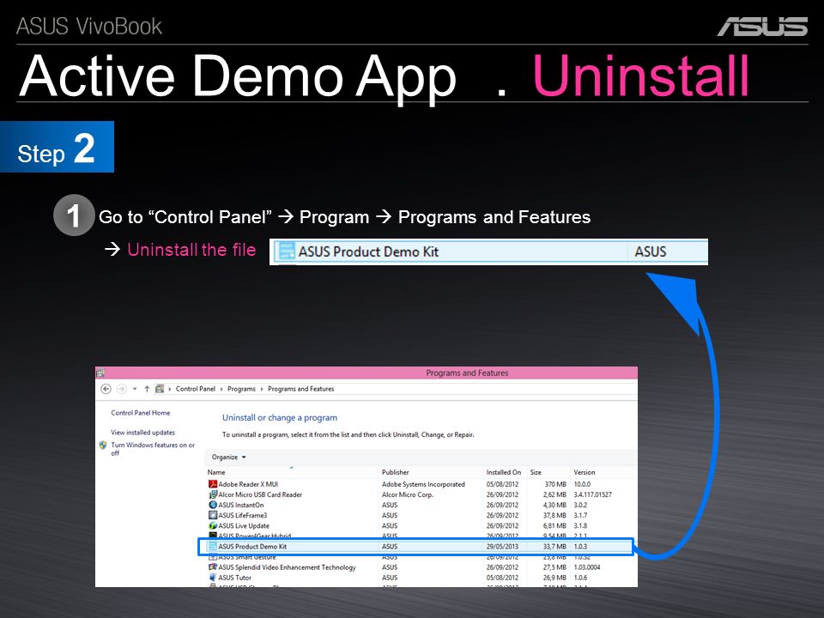The width and height of the screenshot is (824, 618).
Task: Select ASUS Splendid Video Enhancement Technology entry
Action: coord(287,567)
